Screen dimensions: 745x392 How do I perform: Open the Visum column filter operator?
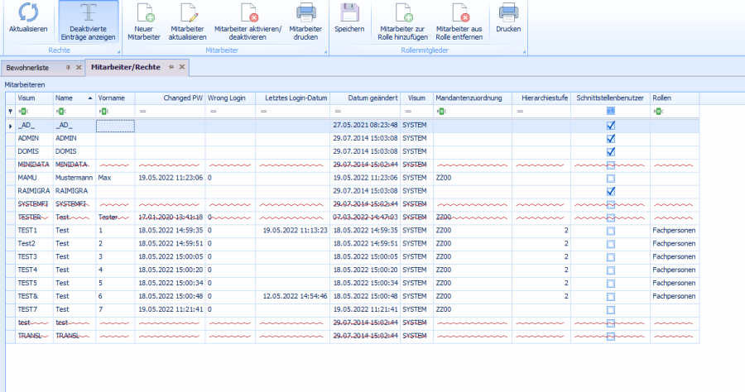coord(22,111)
